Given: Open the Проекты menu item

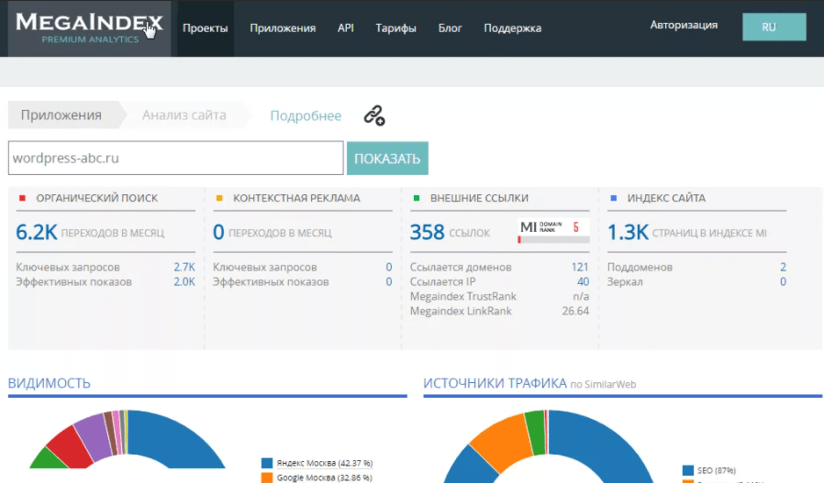Looking at the screenshot, I should tap(205, 27).
